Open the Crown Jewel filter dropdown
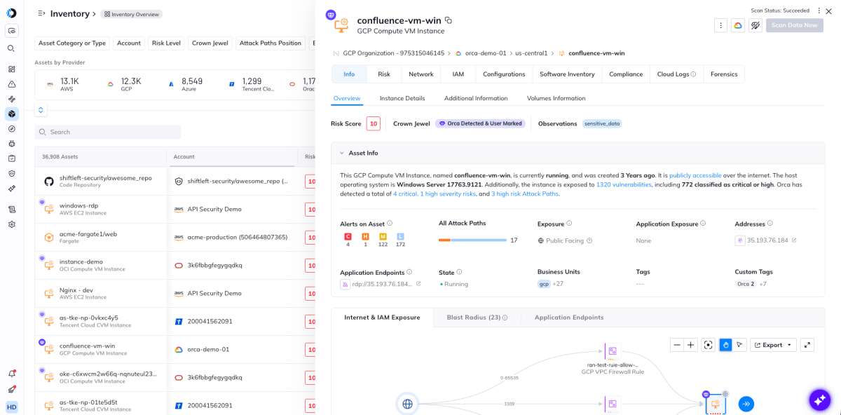 210,43
